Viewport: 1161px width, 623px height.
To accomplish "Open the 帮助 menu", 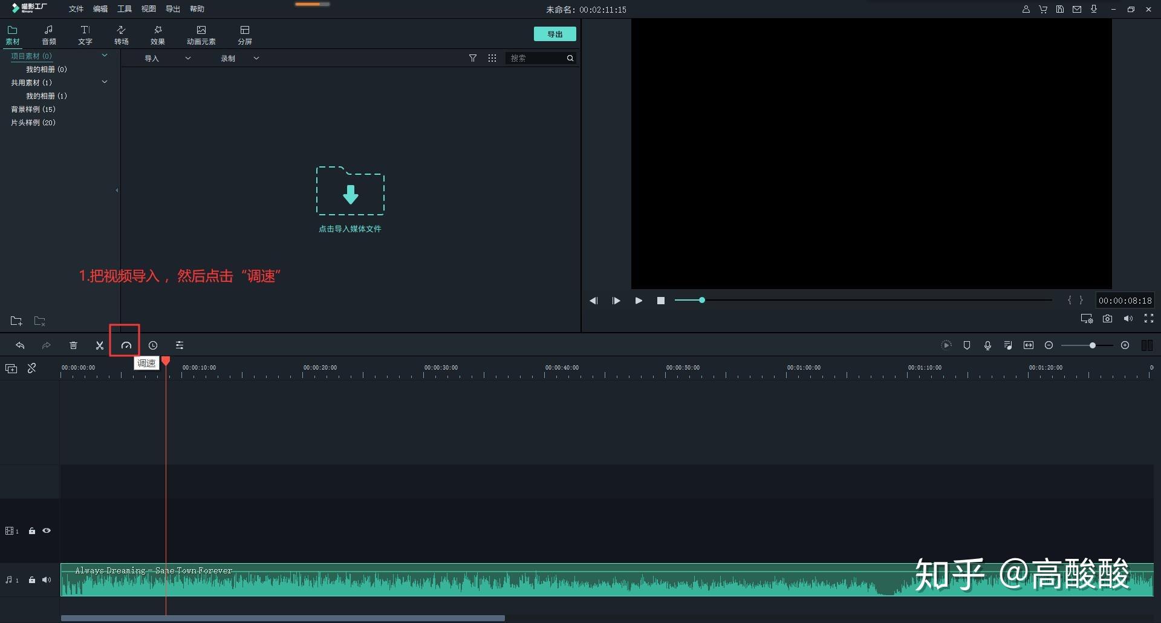I will (x=197, y=9).
